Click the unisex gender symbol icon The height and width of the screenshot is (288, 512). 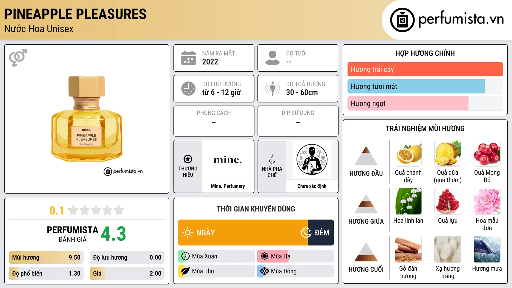[18, 58]
